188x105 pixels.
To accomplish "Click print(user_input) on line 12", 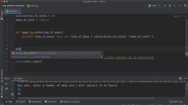I will point(29,62).
